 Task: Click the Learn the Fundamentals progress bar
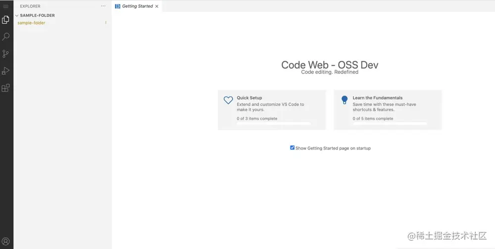390,123
